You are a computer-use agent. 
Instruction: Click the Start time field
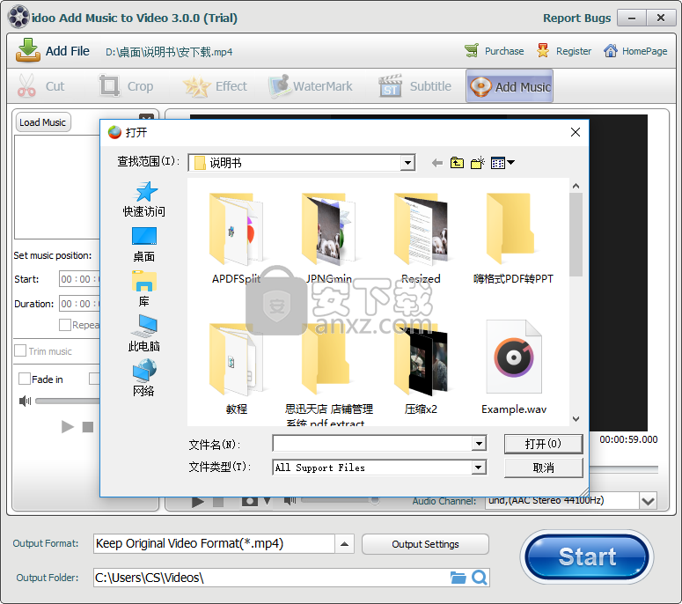(79, 279)
